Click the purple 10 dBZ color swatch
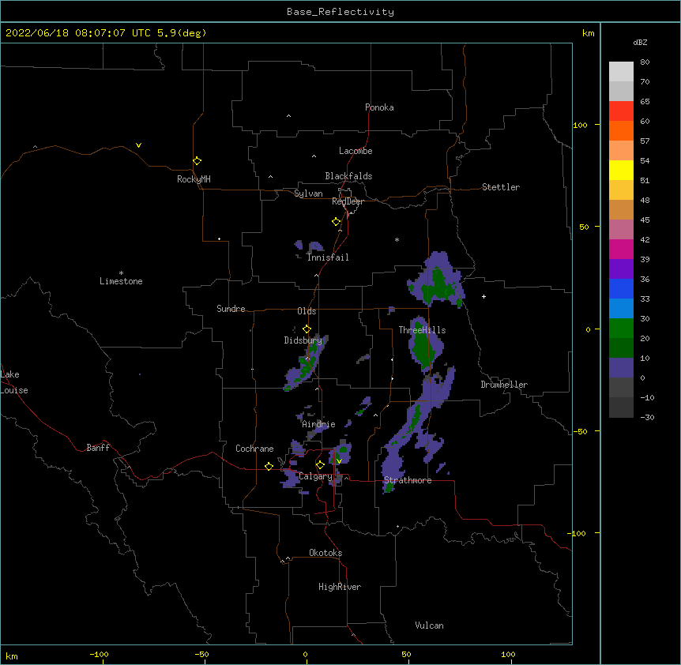 tap(621, 367)
